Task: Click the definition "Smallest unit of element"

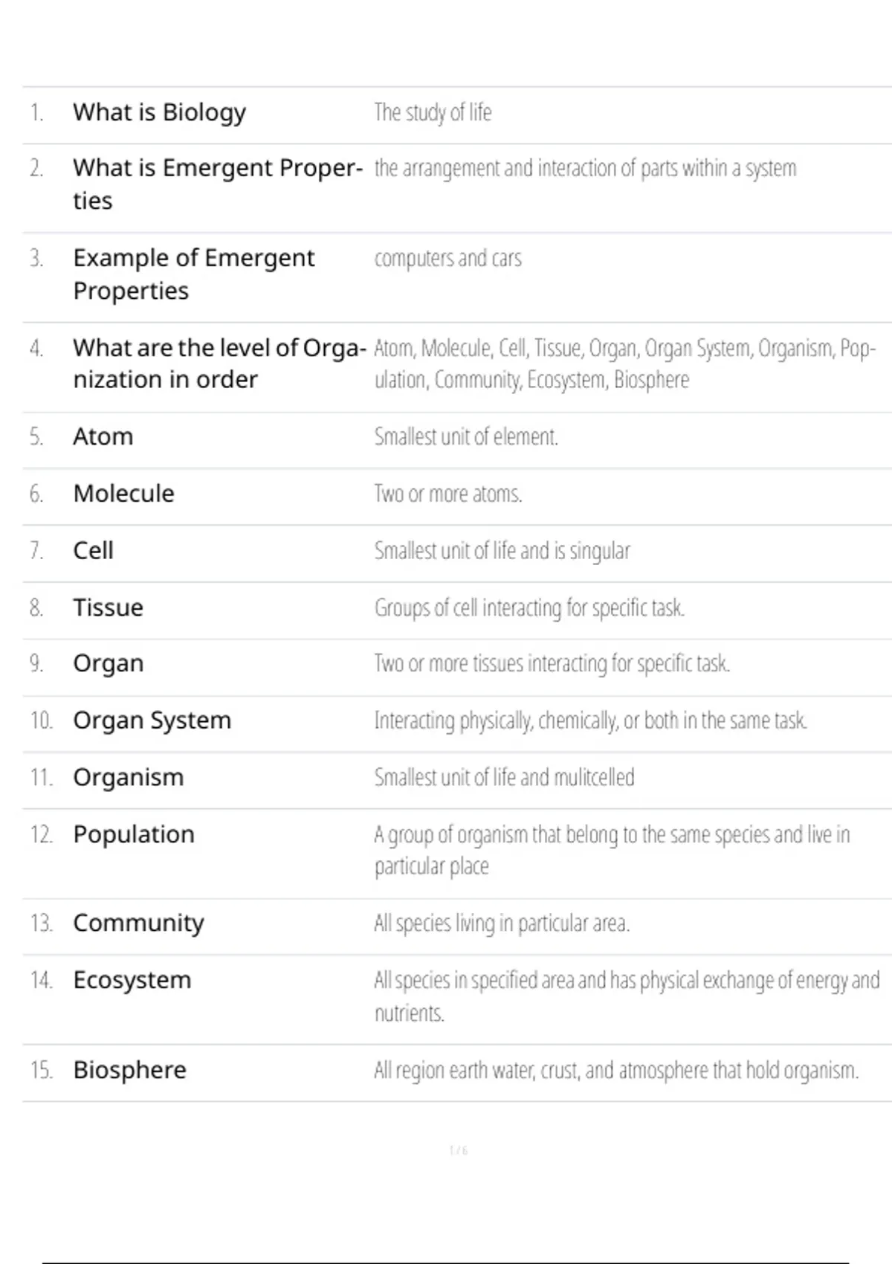Action: 466,436
